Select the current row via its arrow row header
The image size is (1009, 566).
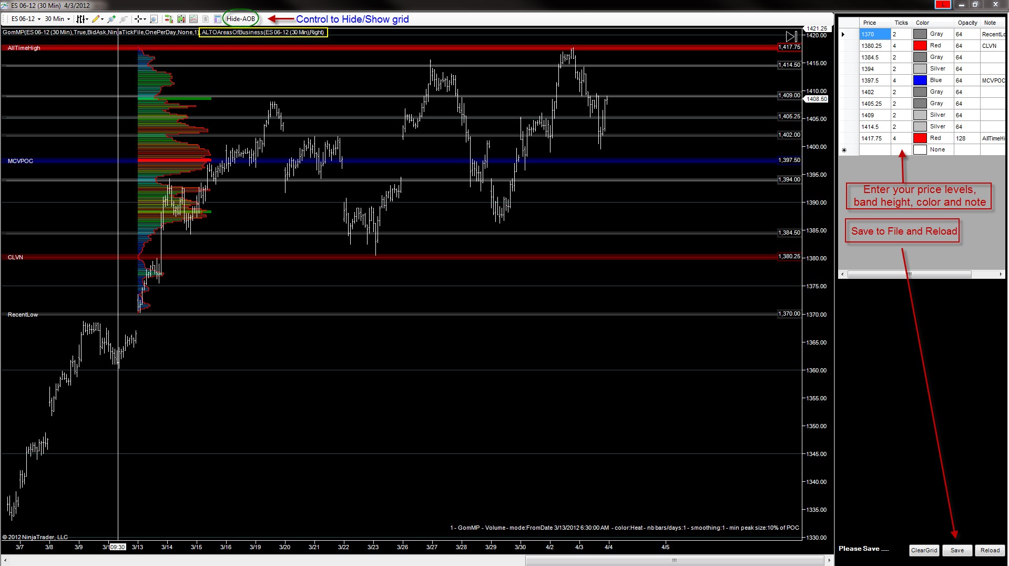(x=849, y=34)
